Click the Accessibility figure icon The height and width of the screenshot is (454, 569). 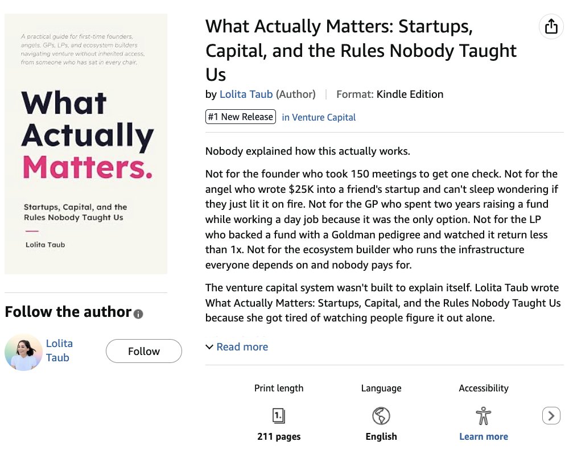483,415
